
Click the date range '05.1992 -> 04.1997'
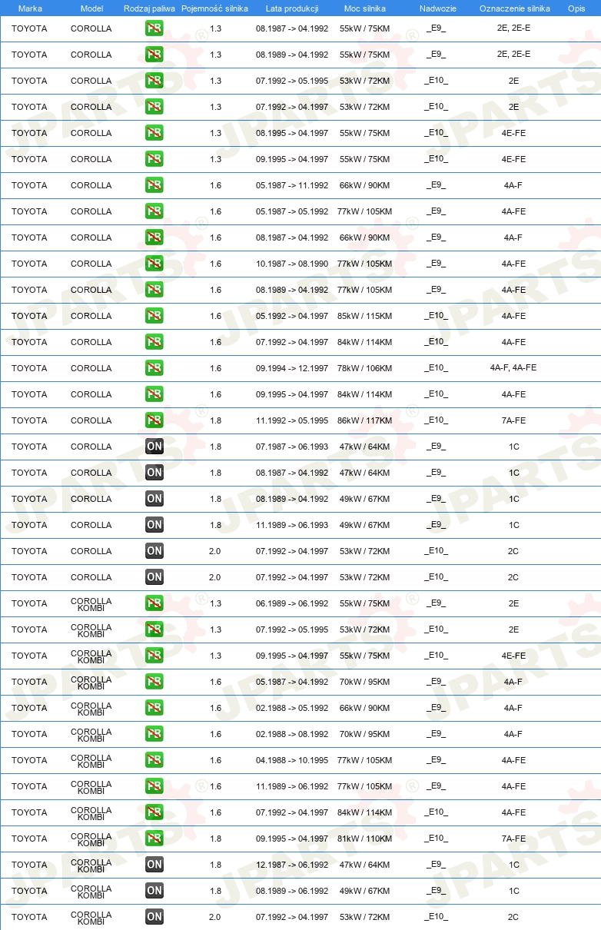coord(292,316)
